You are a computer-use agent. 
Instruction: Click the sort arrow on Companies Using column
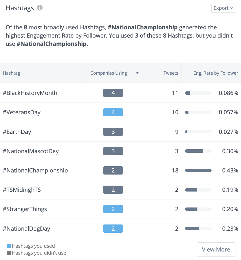pos(137,73)
